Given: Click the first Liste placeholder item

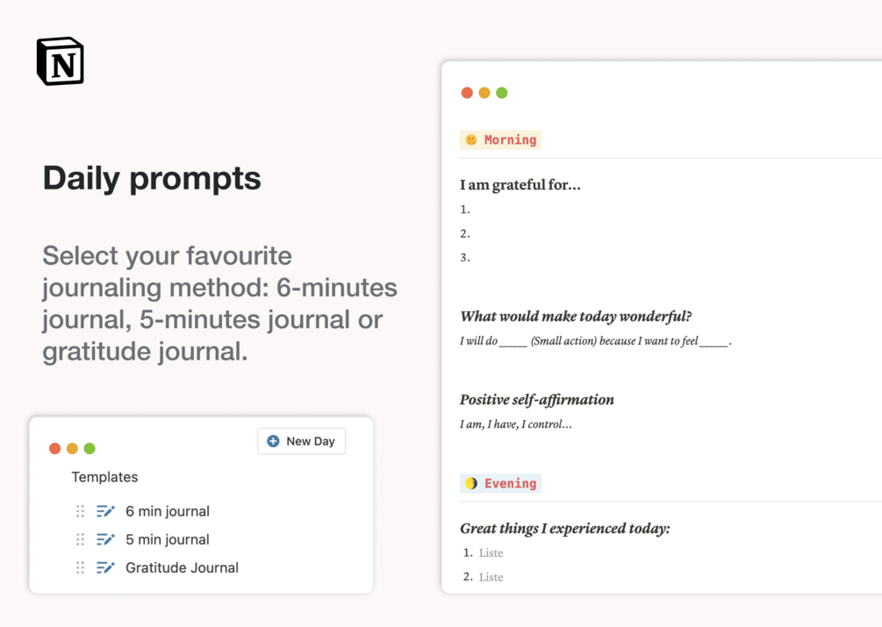Looking at the screenshot, I should point(491,553).
